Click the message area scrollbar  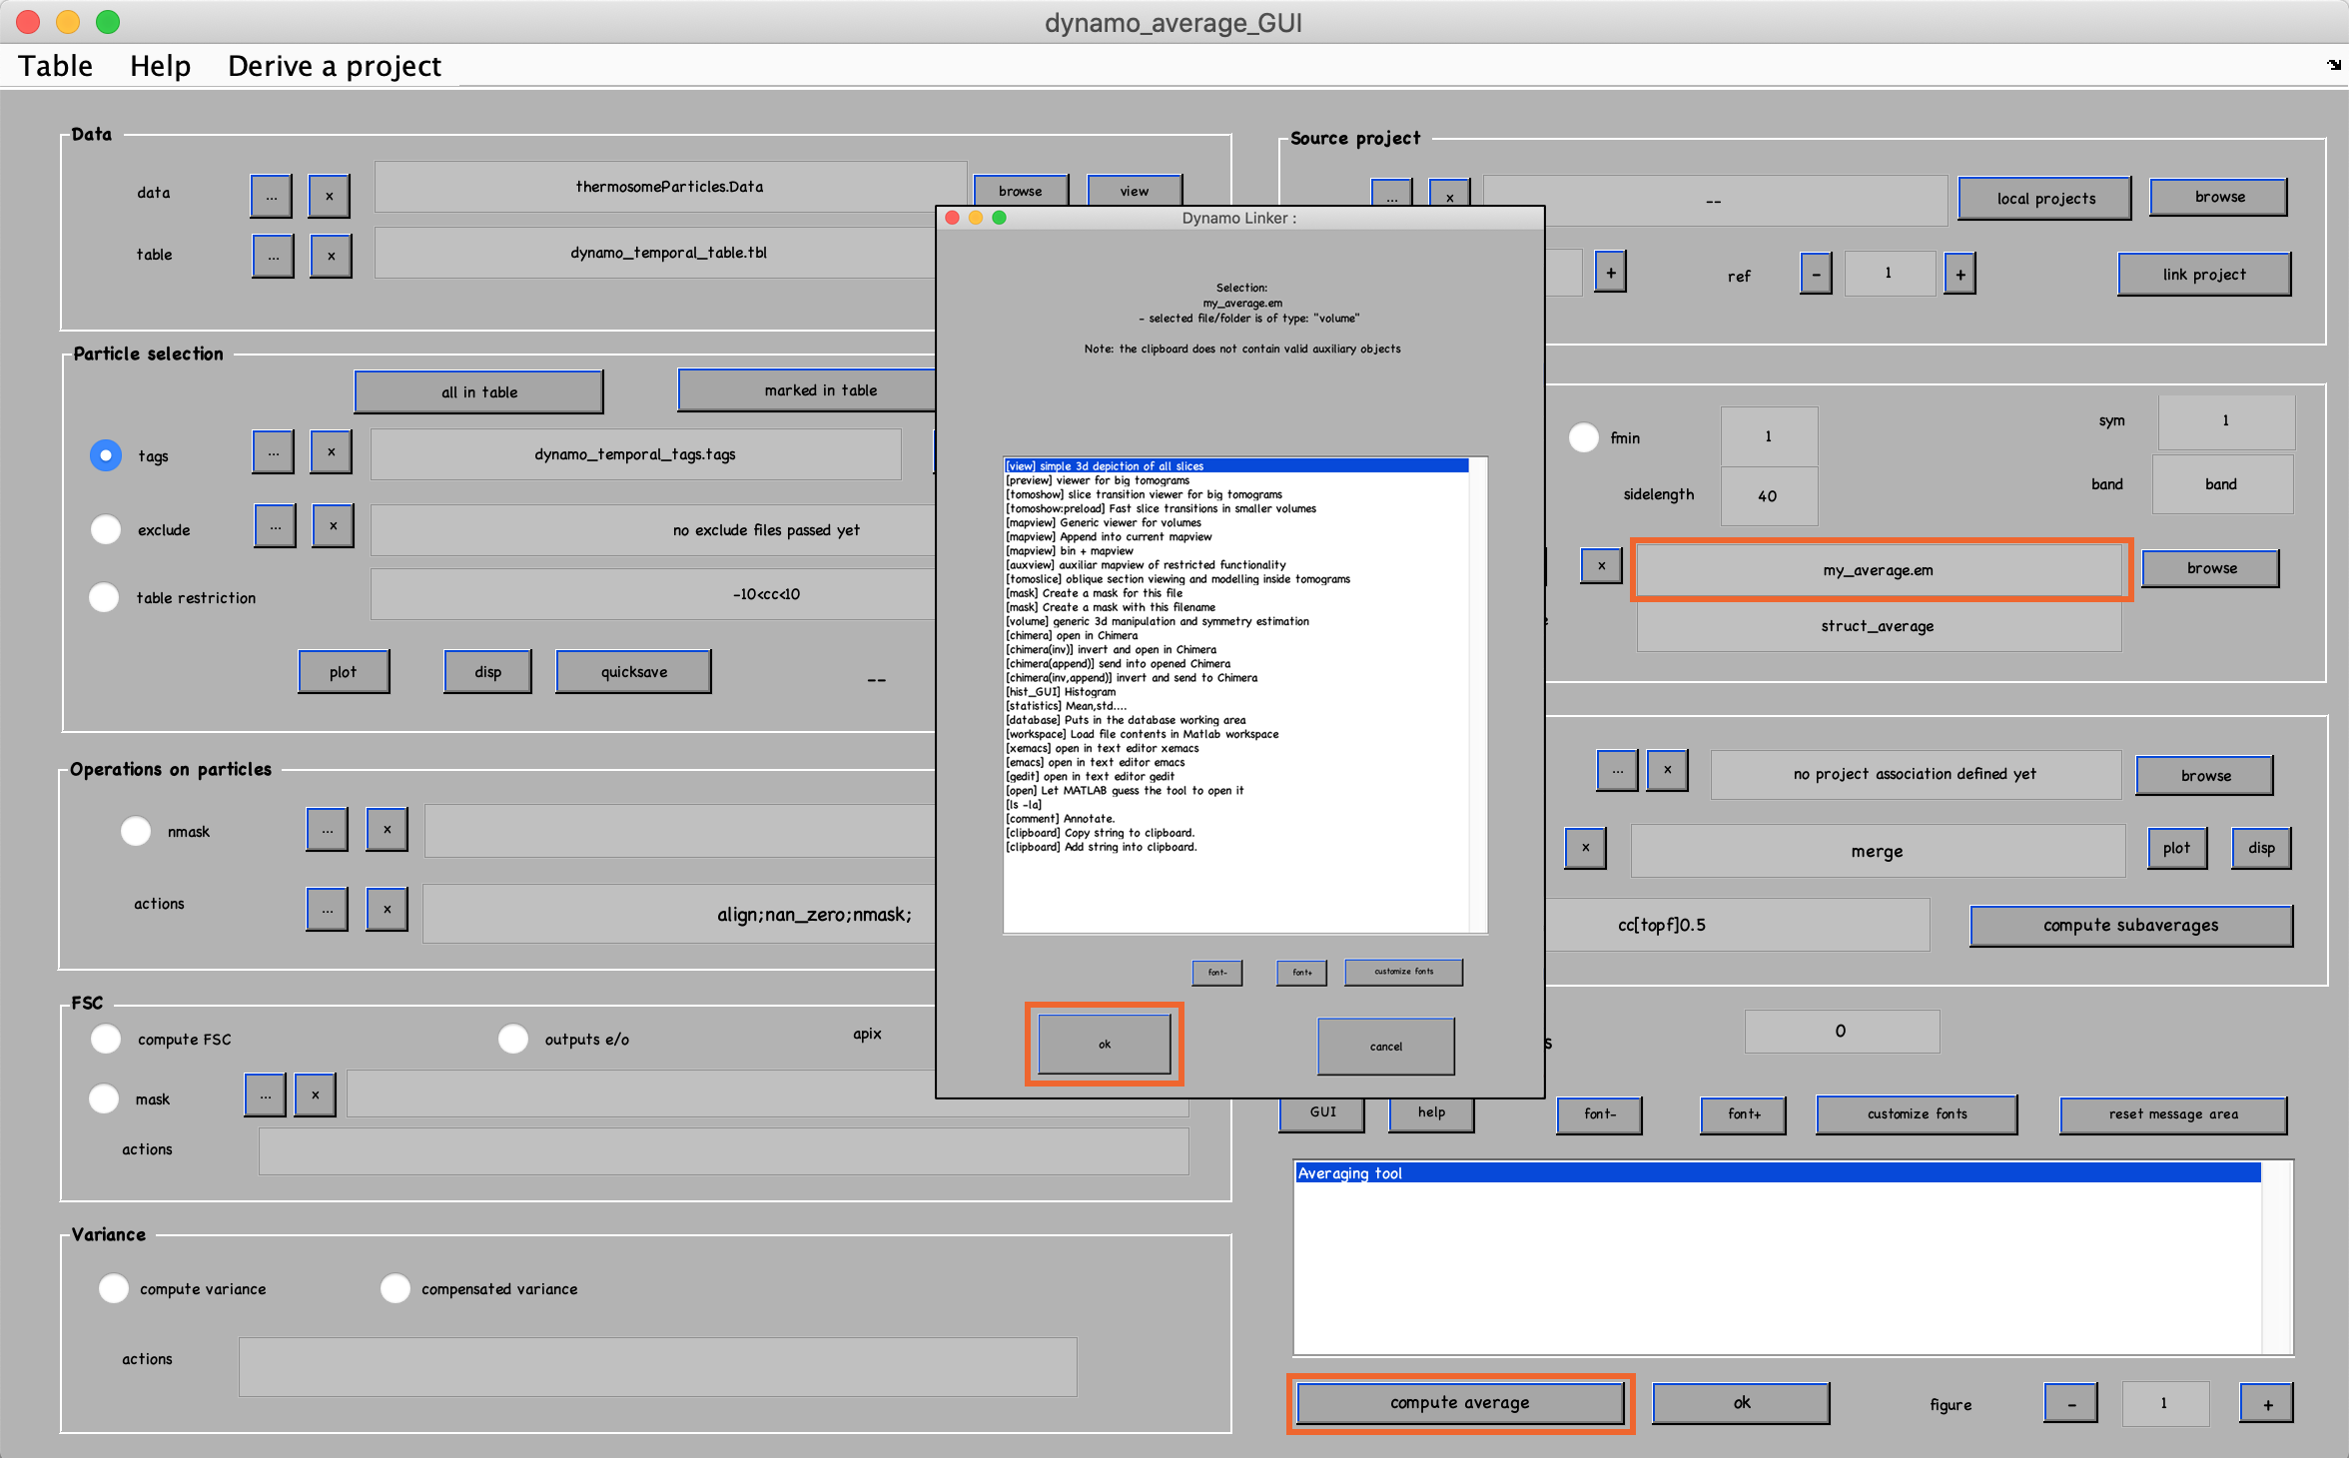coord(2276,1257)
